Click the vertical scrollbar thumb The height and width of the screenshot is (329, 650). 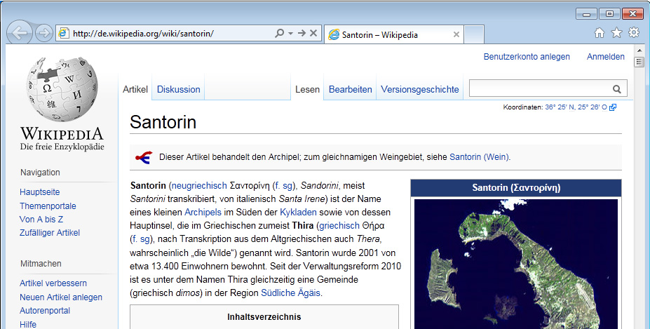(639, 62)
